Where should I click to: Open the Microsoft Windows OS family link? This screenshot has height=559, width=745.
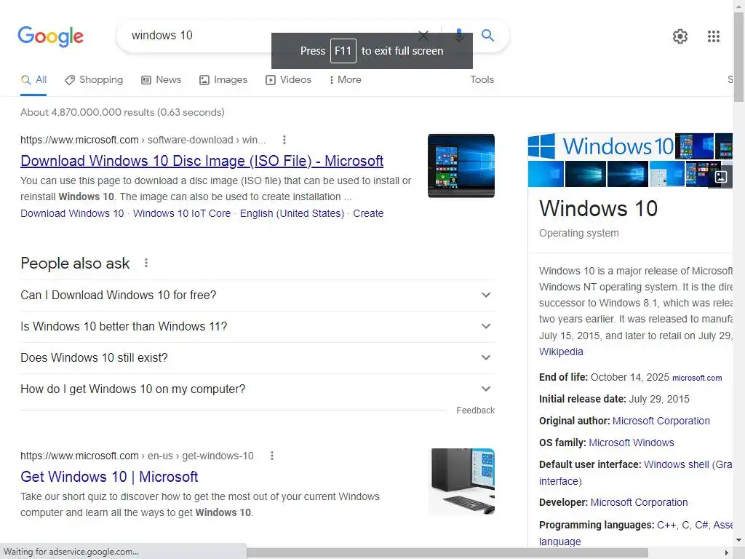tap(632, 443)
